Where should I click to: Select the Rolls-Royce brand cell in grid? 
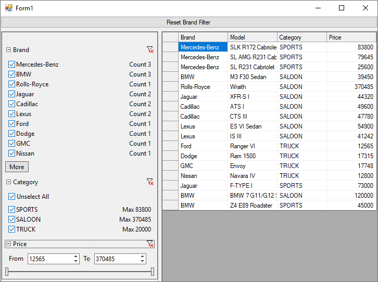[x=203, y=87]
